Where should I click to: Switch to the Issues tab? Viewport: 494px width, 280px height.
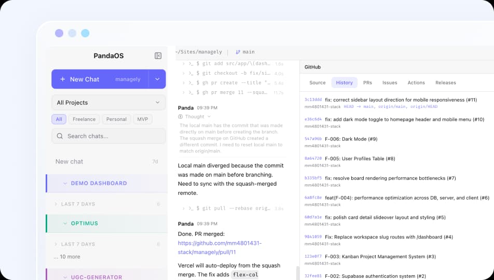coord(390,82)
